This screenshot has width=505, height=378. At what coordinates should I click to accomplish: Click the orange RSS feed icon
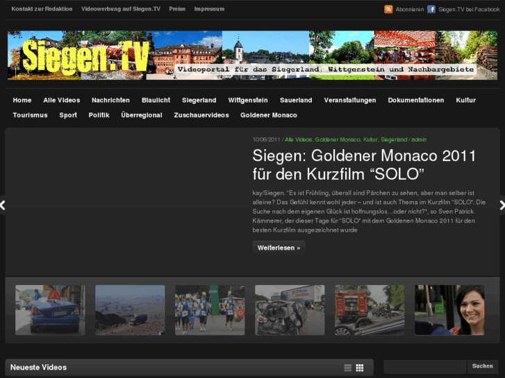pyautogui.click(x=388, y=9)
